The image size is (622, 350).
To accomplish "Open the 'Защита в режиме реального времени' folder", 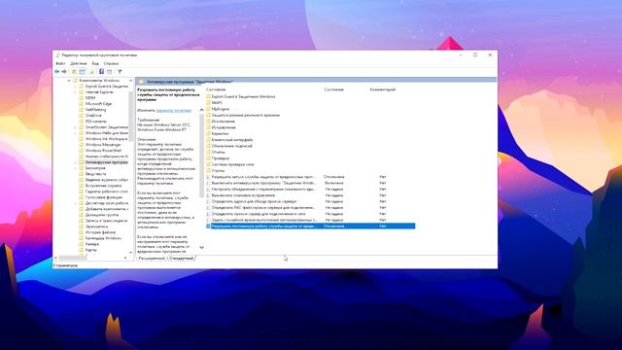I will (x=243, y=115).
